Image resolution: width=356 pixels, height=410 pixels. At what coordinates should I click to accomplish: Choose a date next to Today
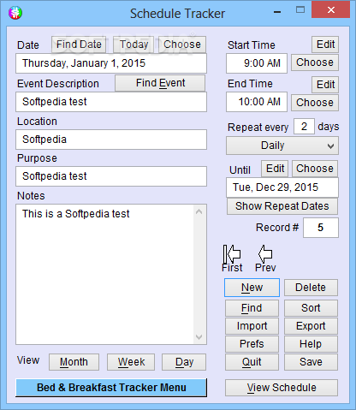pos(182,45)
